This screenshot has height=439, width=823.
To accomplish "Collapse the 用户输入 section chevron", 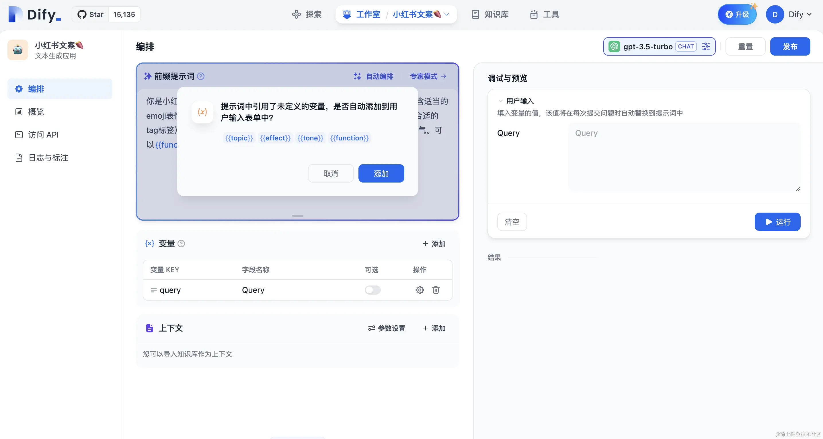I will click(x=500, y=101).
